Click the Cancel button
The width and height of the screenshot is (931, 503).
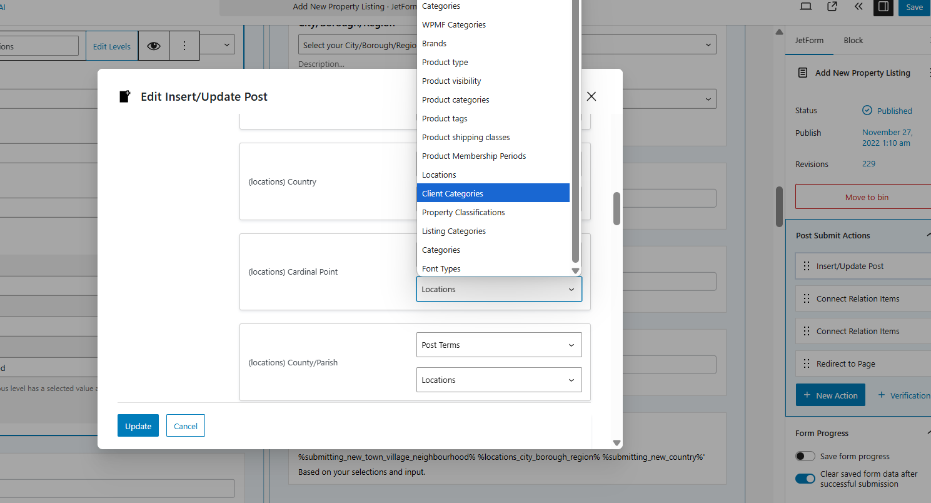tap(185, 426)
